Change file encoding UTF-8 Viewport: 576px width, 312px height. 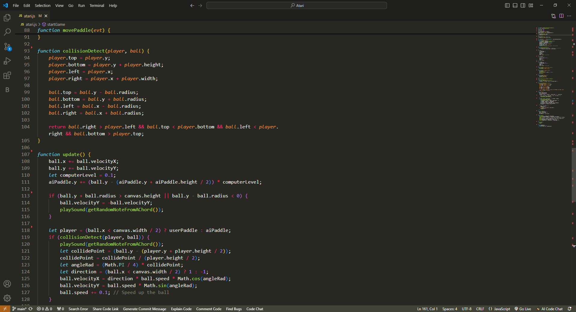[x=466, y=309]
